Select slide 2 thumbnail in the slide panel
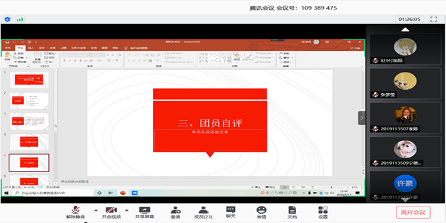 29,101
